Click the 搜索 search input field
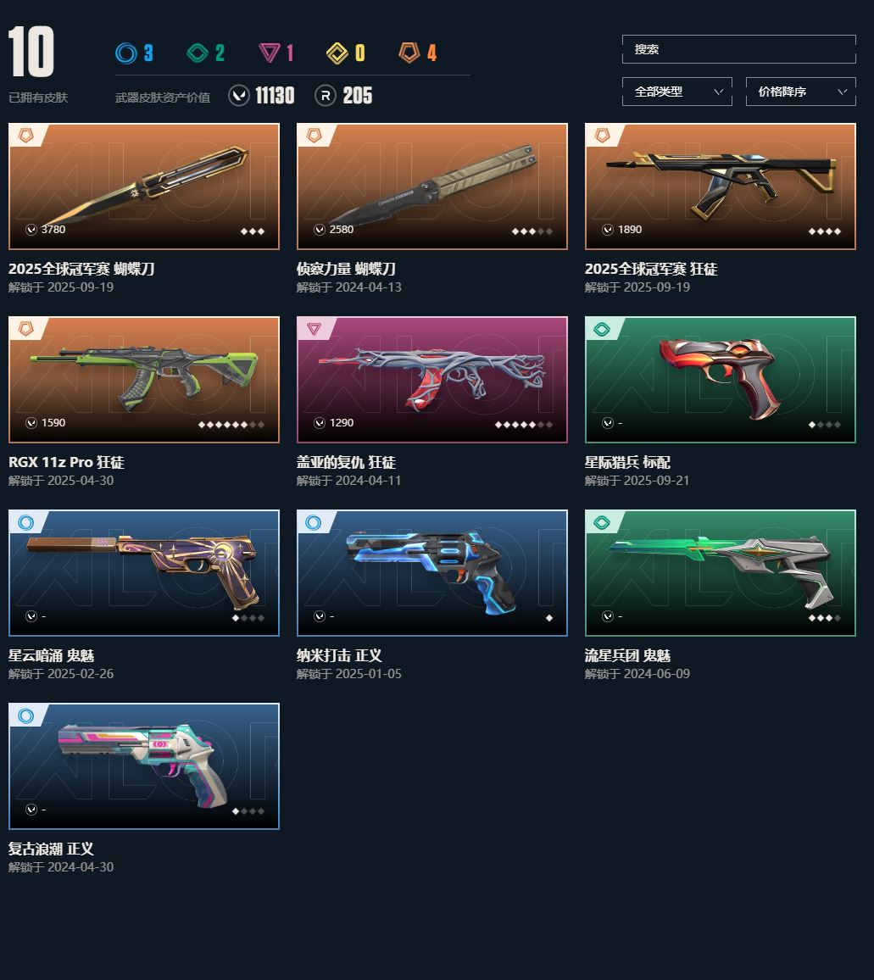This screenshot has width=874, height=980. click(x=739, y=49)
